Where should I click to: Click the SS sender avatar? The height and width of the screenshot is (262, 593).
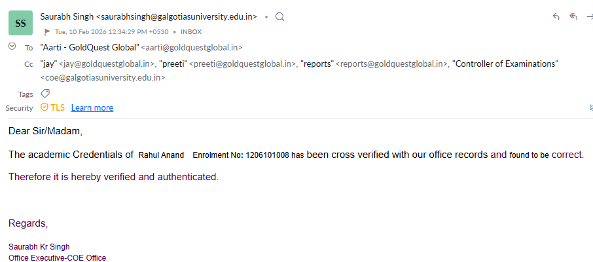[x=21, y=23]
